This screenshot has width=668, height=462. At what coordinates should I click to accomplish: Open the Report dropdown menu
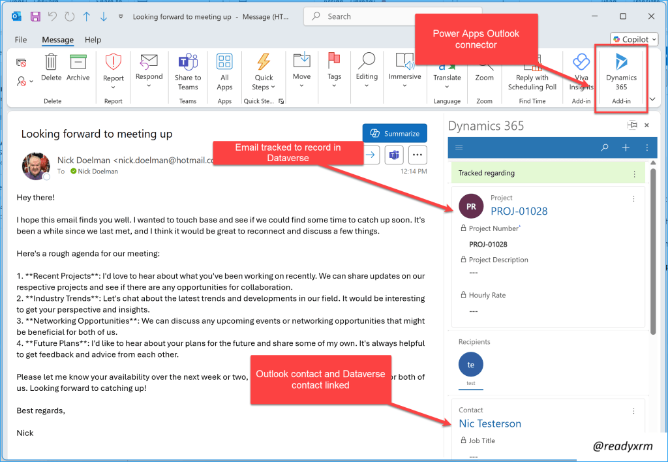(114, 72)
